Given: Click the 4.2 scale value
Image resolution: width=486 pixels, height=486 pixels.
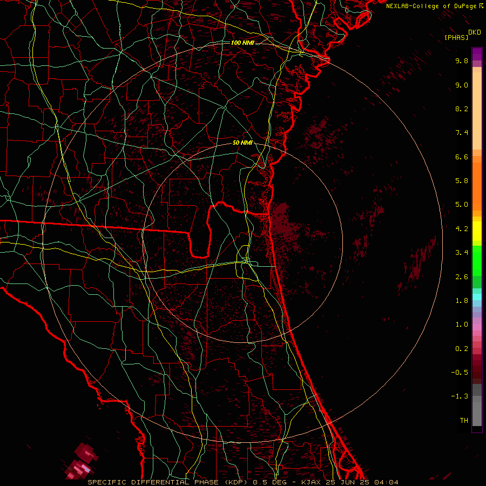Looking at the screenshot, I should tap(462, 229).
